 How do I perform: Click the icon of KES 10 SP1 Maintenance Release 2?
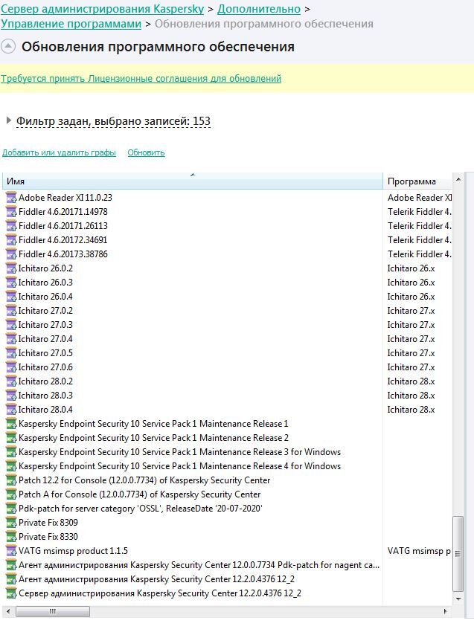pyautogui.click(x=11, y=438)
